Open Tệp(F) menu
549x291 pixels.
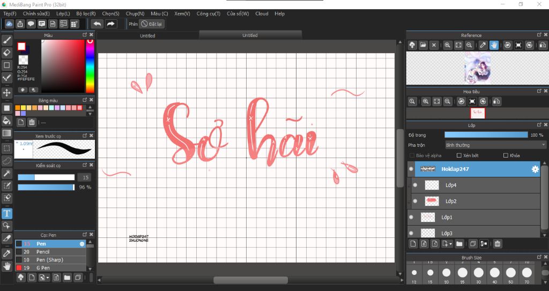[x=10, y=13]
